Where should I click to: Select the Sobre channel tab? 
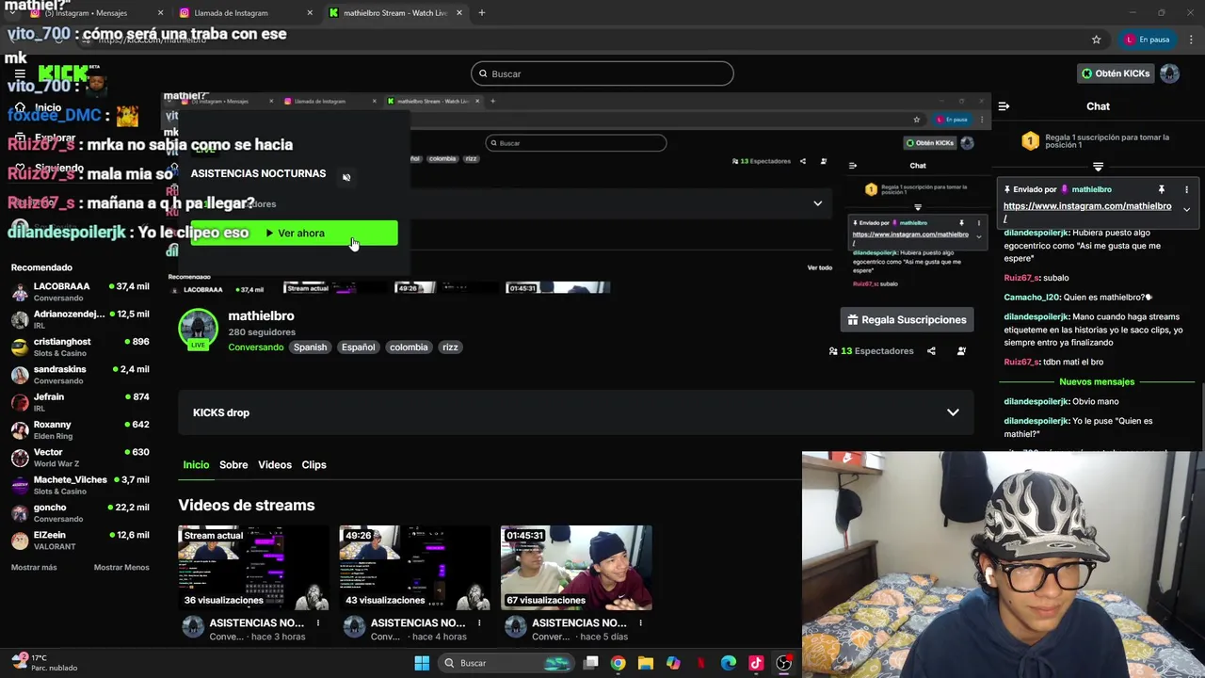pyautogui.click(x=233, y=465)
